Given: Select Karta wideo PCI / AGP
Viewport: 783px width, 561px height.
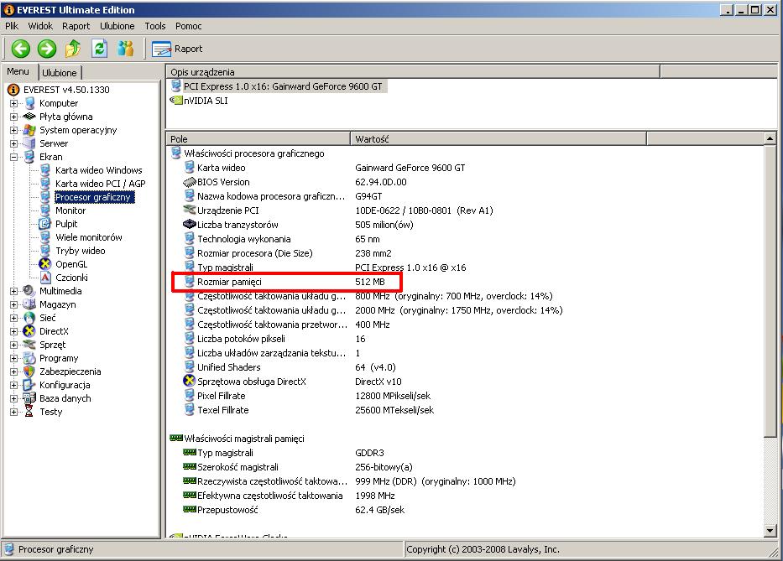Looking at the screenshot, I should [101, 184].
